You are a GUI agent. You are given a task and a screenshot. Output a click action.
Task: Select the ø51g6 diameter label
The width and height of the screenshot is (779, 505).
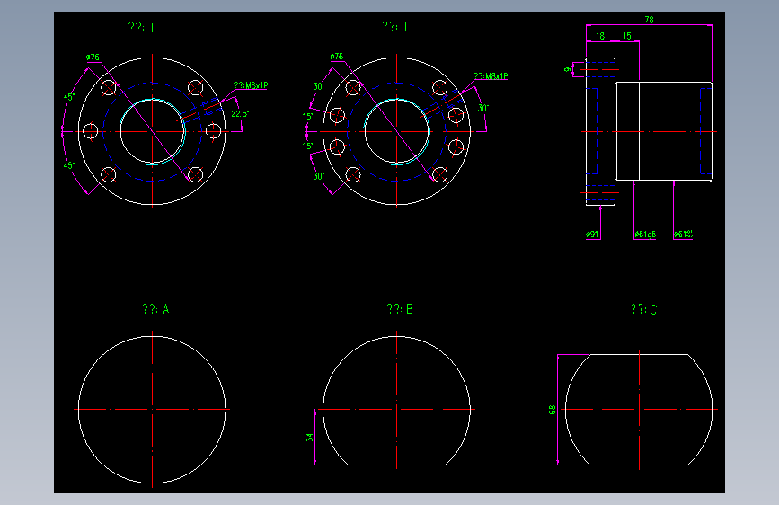[x=645, y=235]
